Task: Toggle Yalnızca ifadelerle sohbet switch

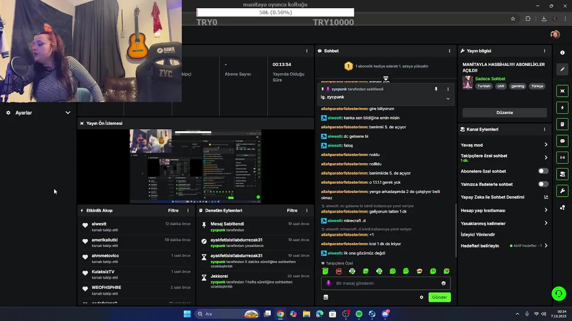Action: coord(543,184)
